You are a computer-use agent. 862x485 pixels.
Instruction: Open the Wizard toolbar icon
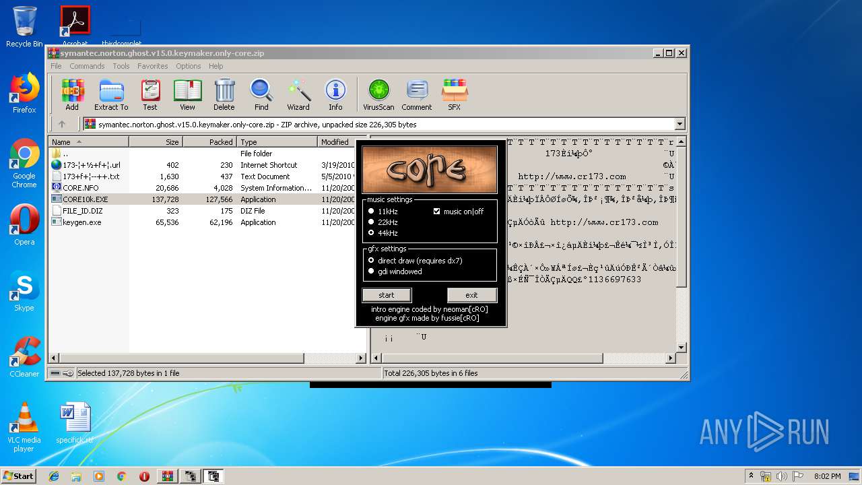(298, 94)
